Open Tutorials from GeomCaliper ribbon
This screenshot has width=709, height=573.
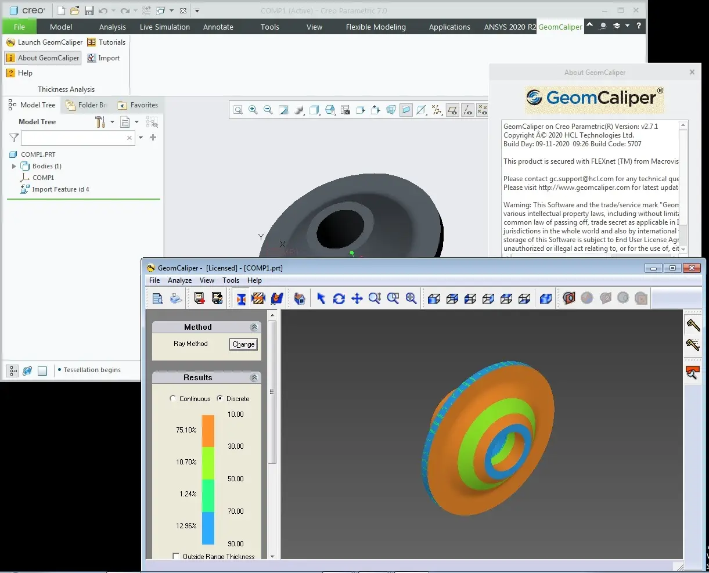[x=106, y=42]
